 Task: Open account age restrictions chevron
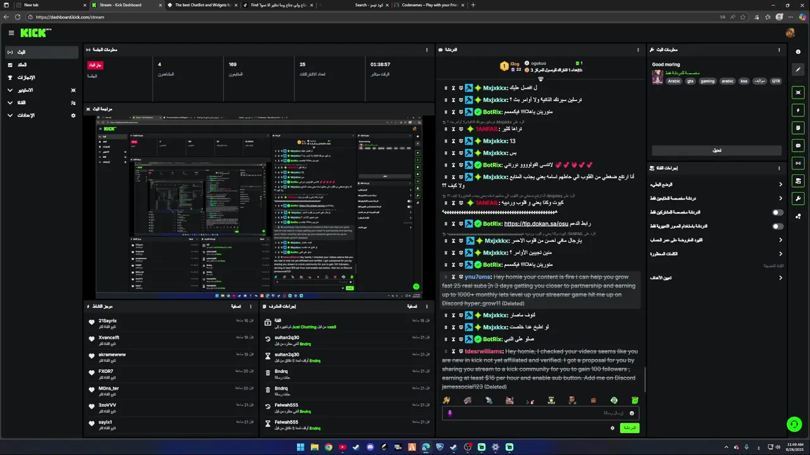pyautogui.click(x=780, y=240)
